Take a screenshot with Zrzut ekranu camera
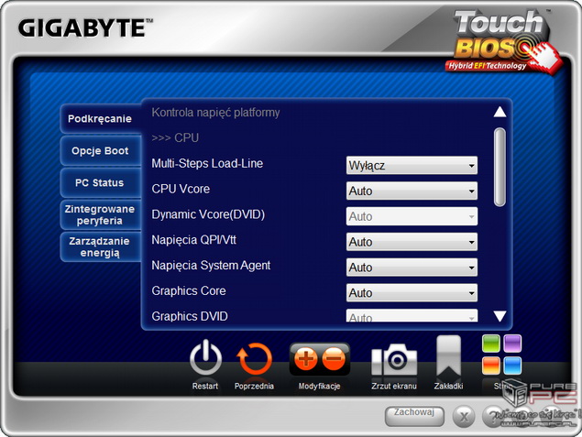The image size is (582, 437). (394, 359)
